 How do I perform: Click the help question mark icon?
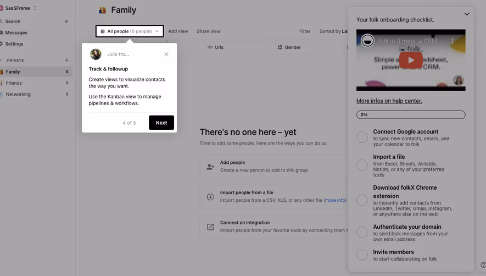(x=483, y=265)
